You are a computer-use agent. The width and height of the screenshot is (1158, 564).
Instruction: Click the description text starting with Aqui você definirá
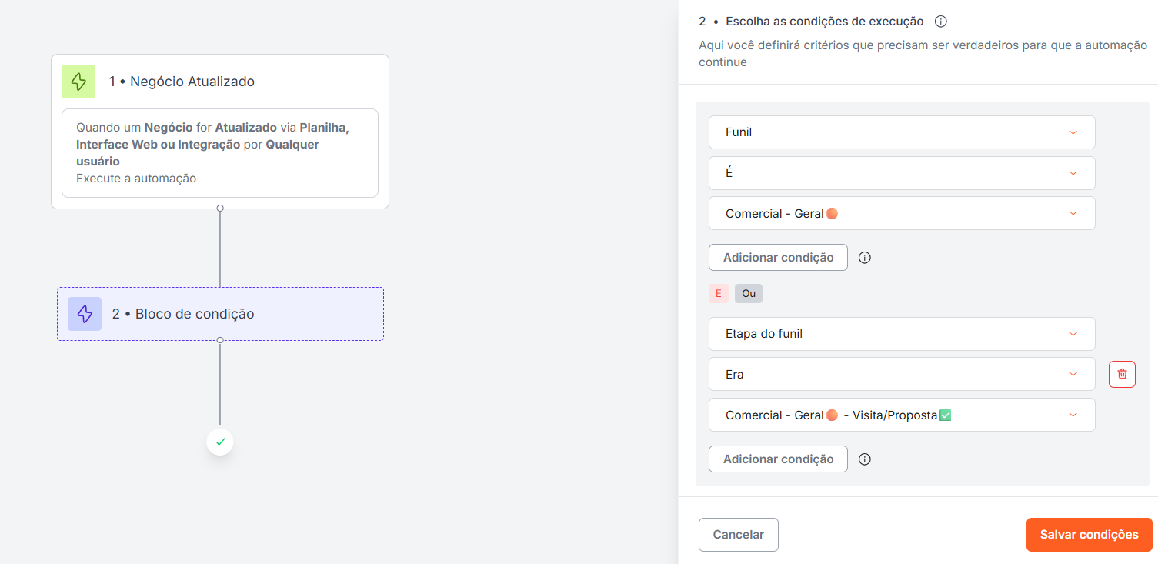point(923,54)
